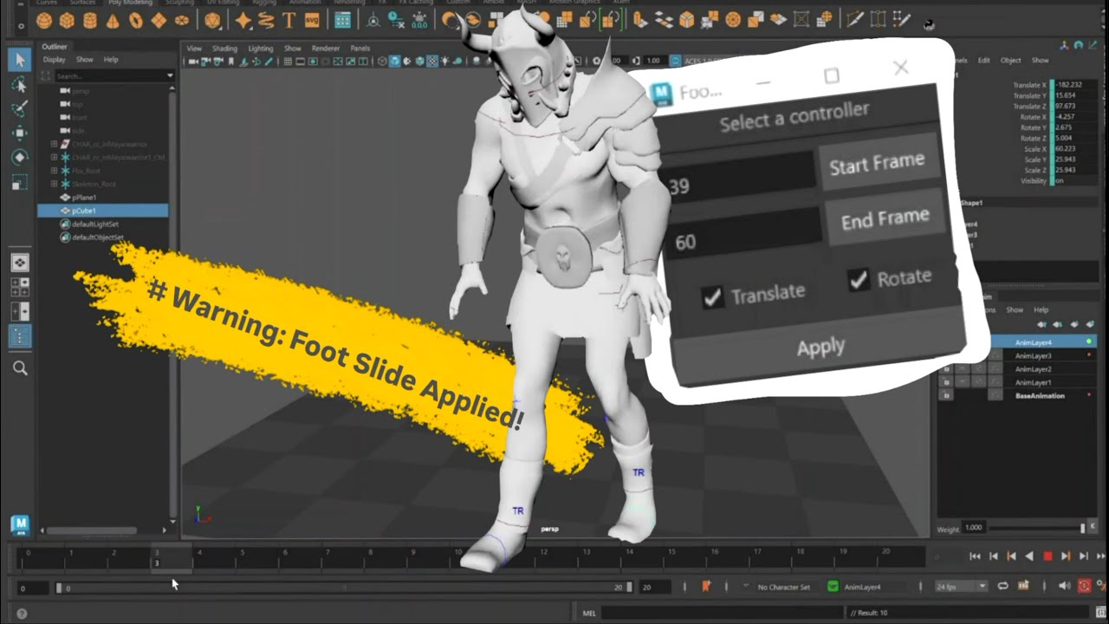
Task: Select pPlane1 in the Outliner
Action: point(84,198)
